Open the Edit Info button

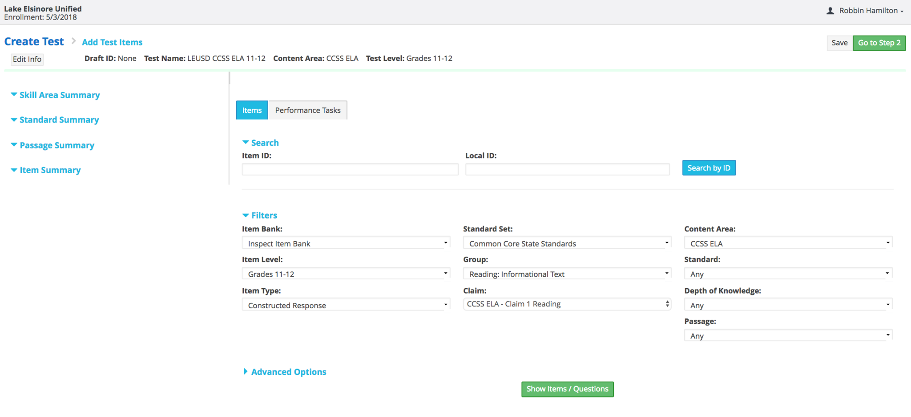27,59
